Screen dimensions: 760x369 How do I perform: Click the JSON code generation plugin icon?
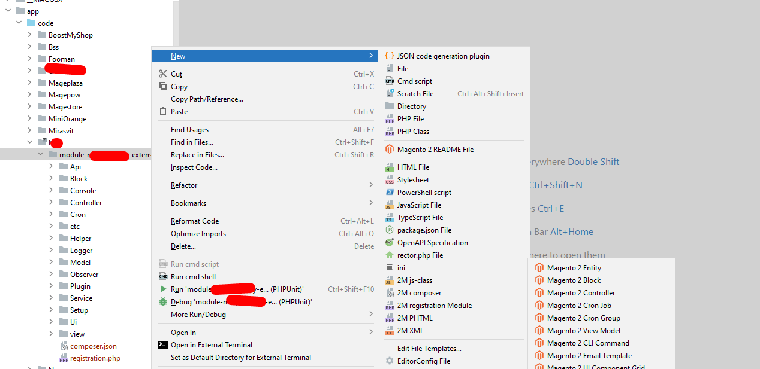pyautogui.click(x=390, y=56)
